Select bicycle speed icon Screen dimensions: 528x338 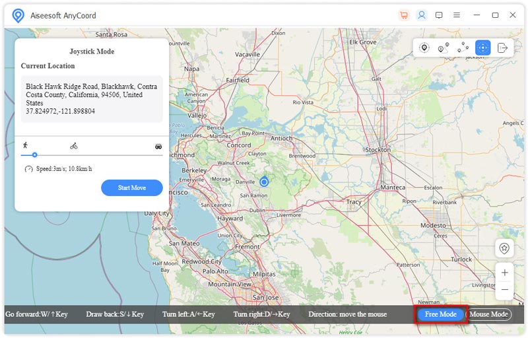74,146
